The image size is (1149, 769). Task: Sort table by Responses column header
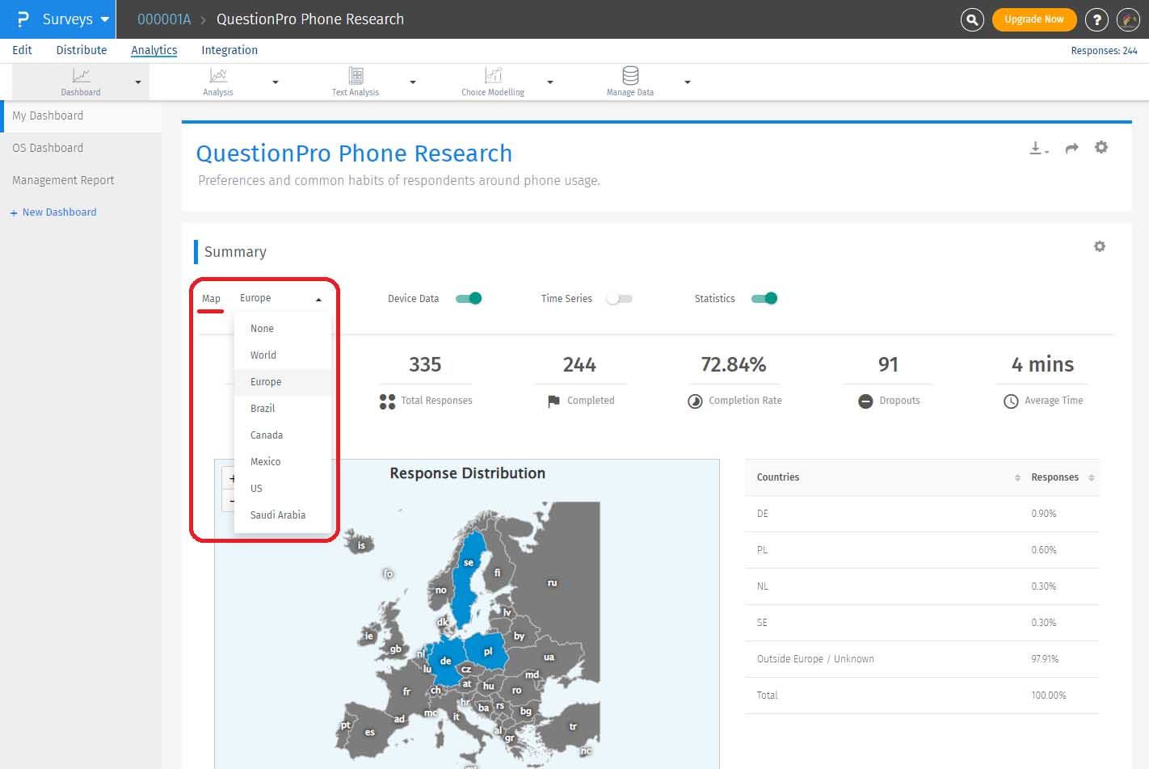pos(1054,477)
